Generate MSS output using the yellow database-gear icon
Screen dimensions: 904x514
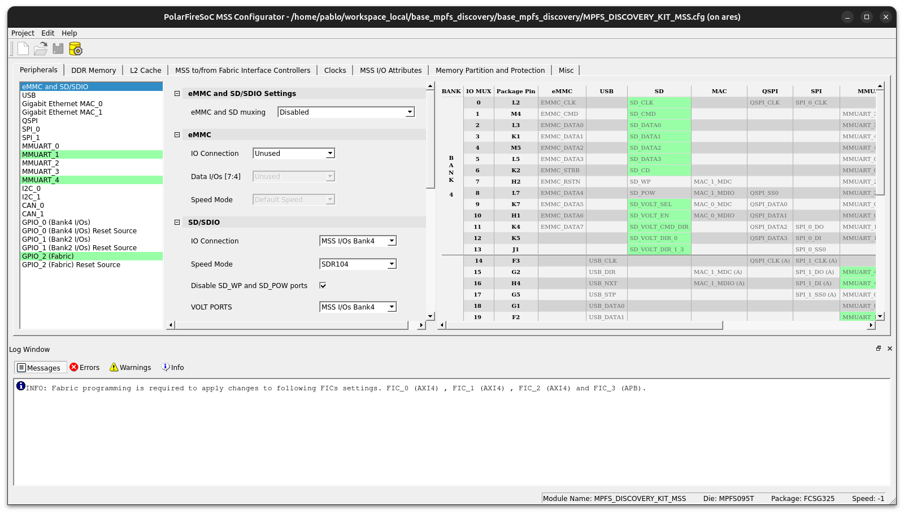point(76,49)
